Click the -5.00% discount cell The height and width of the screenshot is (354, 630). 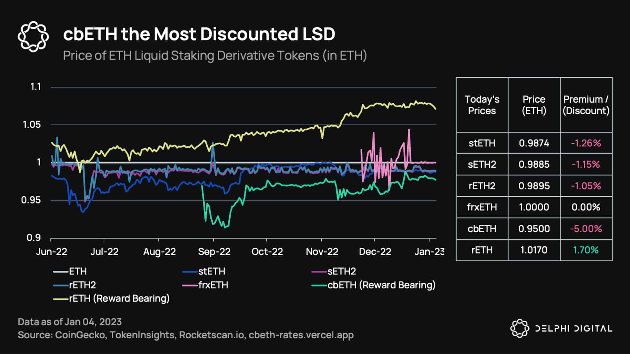pos(586,229)
